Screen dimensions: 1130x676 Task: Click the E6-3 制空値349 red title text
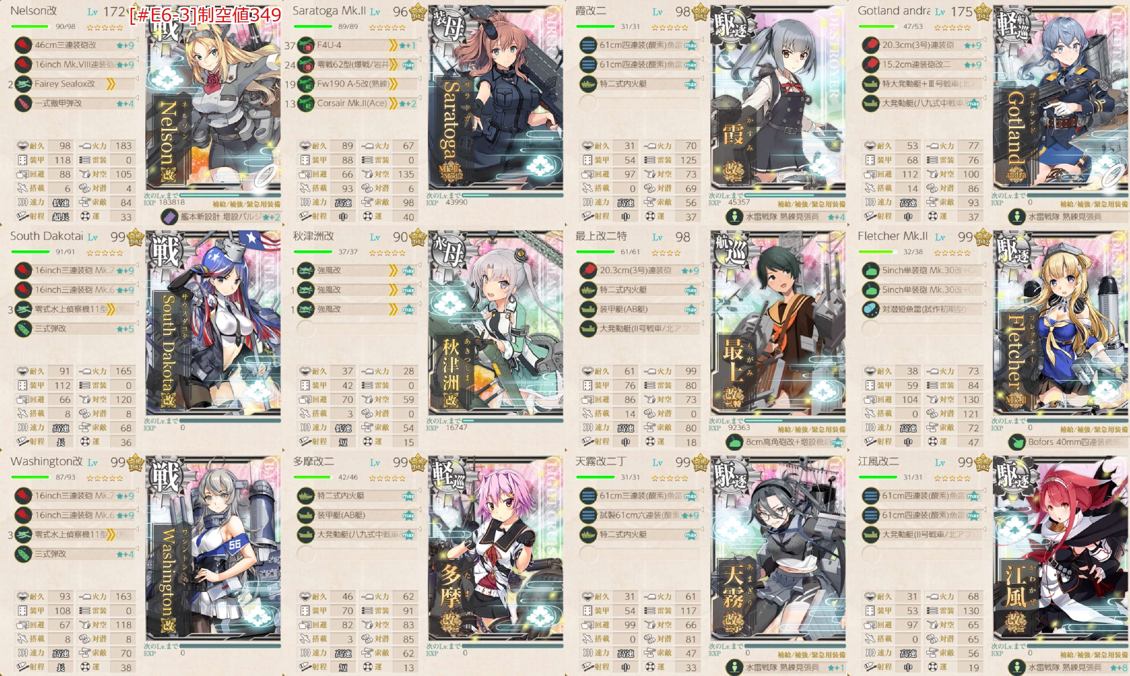coord(206,16)
